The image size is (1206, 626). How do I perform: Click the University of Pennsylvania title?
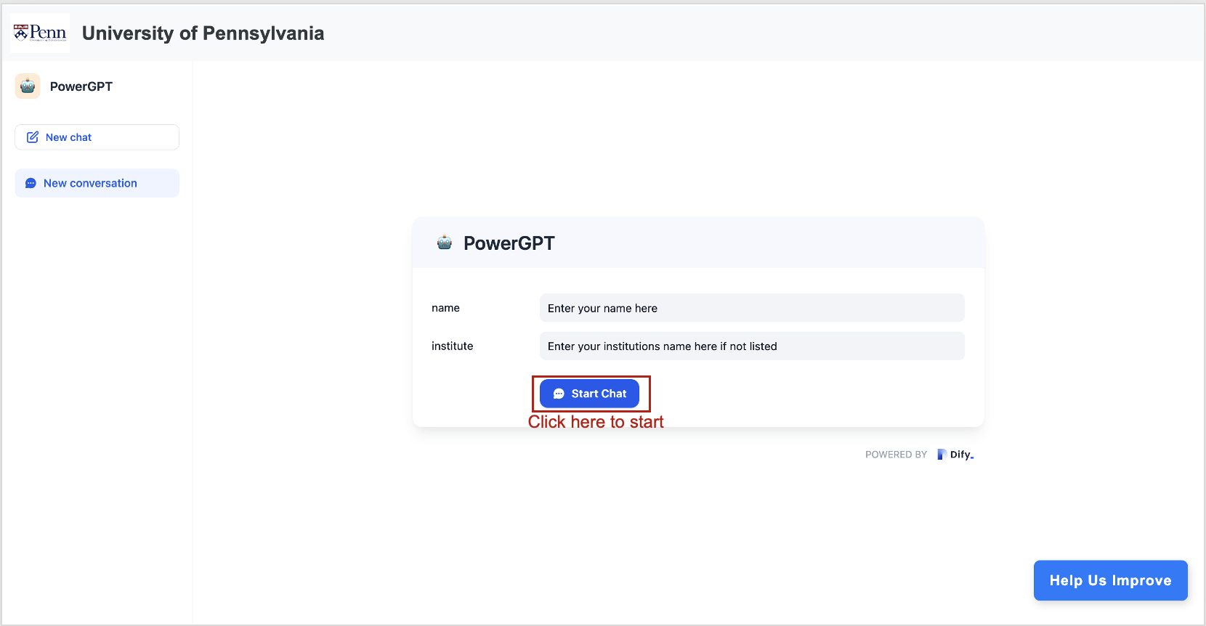pyautogui.click(x=203, y=33)
